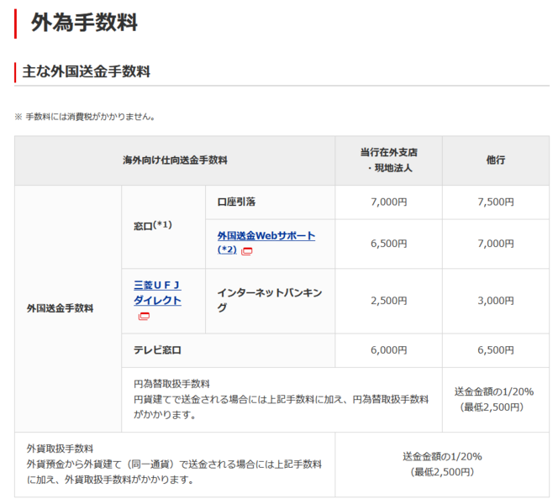Open the 三菱UFJダイレクト link
The width and height of the screenshot is (558, 504).
click(157, 292)
